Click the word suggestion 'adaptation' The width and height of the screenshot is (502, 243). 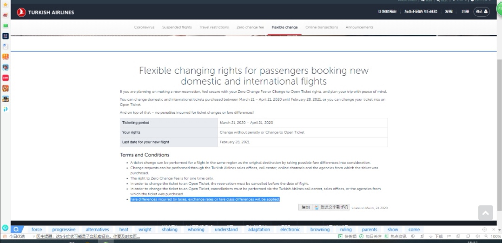259,230
